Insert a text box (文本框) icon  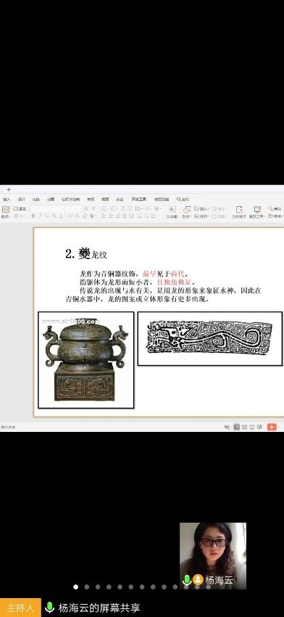click(x=172, y=212)
